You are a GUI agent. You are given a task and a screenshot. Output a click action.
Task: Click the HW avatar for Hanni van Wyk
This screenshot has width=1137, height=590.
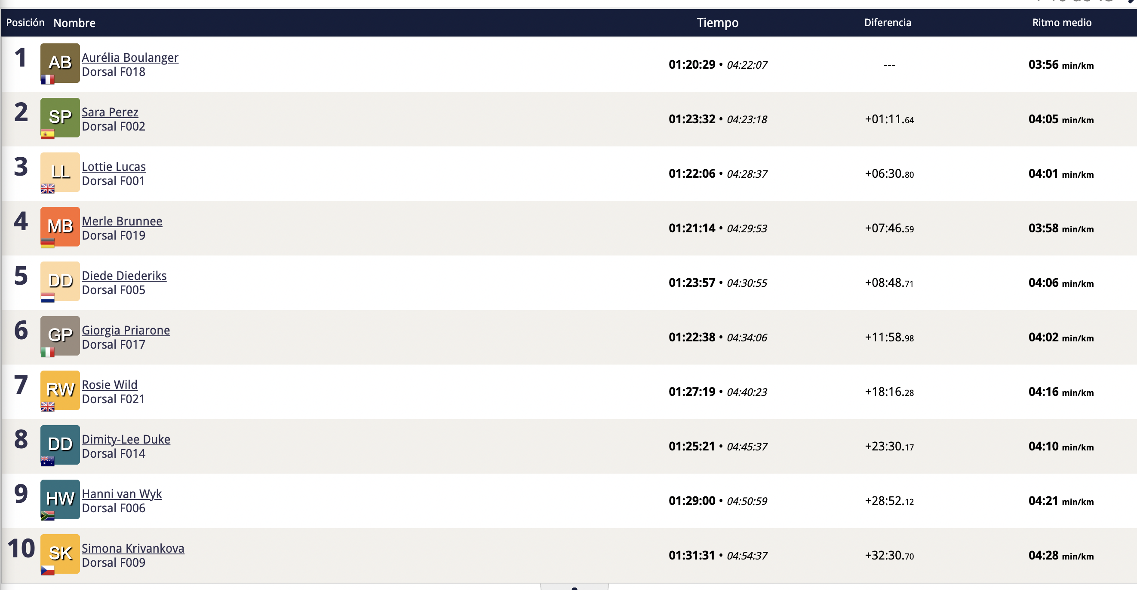pyautogui.click(x=60, y=500)
